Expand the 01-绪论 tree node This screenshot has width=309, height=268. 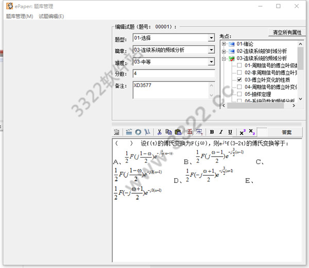point(224,44)
